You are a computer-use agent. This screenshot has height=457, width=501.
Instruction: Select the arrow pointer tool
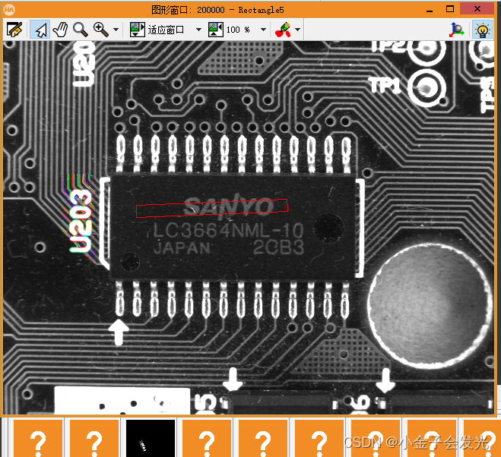[x=40, y=30]
